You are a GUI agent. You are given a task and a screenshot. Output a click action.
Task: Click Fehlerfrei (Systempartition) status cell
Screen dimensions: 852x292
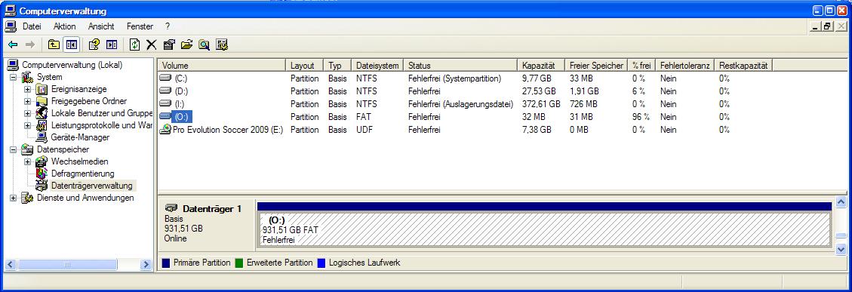(454, 78)
